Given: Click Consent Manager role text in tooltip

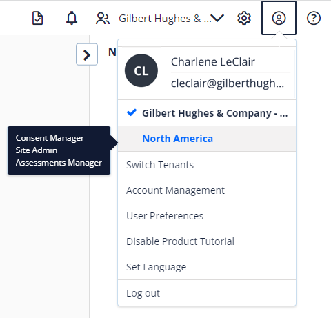Looking at the screenshot, I should coord(50,138).
